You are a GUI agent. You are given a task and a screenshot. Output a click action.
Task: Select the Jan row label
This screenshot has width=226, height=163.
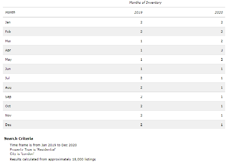coord(8,22)
